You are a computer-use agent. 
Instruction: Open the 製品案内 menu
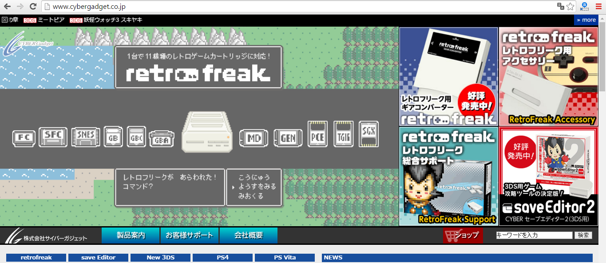131,236
